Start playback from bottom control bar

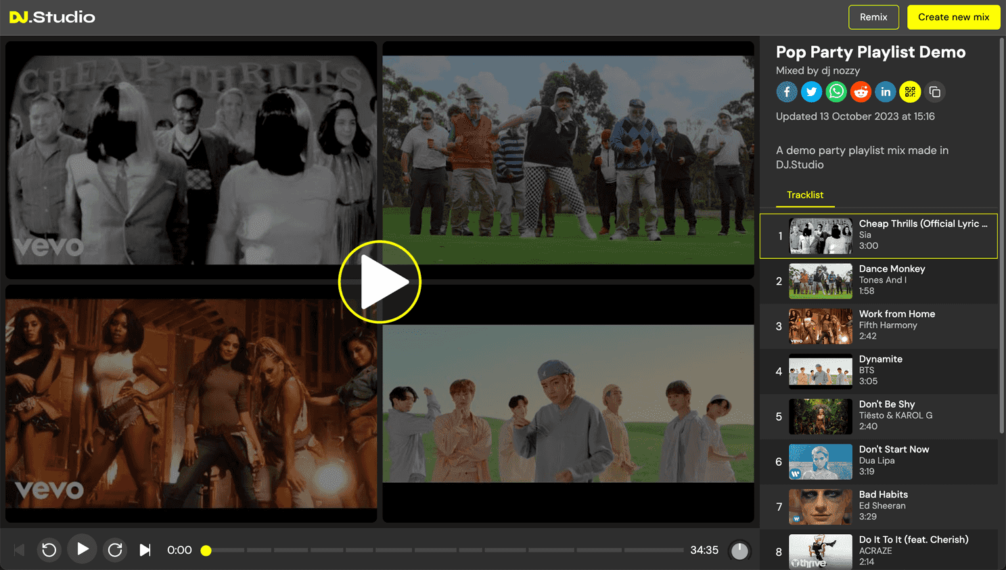(x=83, y=549)
